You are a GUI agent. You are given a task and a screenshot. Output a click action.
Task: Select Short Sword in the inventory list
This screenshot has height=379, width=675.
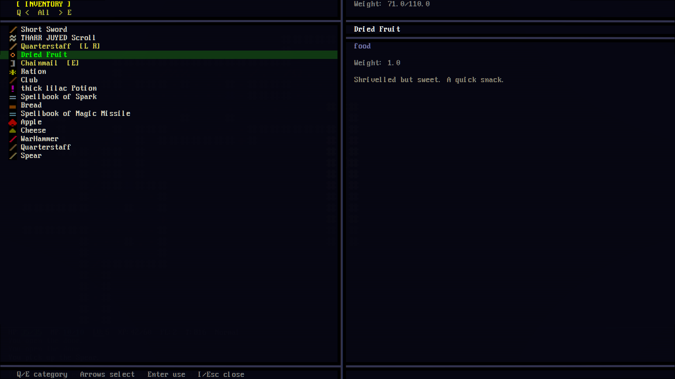(x=169, y=29)
